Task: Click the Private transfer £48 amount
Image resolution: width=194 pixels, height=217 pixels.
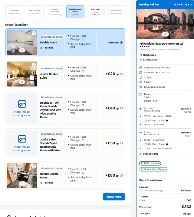Action: pos(189,200)
